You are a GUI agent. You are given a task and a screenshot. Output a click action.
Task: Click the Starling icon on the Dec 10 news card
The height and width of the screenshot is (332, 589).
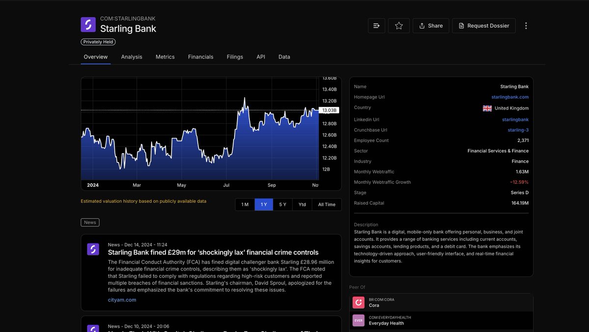[93, 328]
